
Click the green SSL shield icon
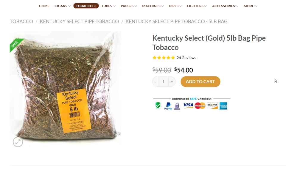pyautogui.click(x=158, y=106)
